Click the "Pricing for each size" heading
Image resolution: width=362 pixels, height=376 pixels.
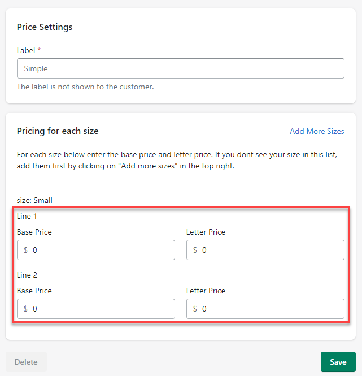tap(58, 131)
